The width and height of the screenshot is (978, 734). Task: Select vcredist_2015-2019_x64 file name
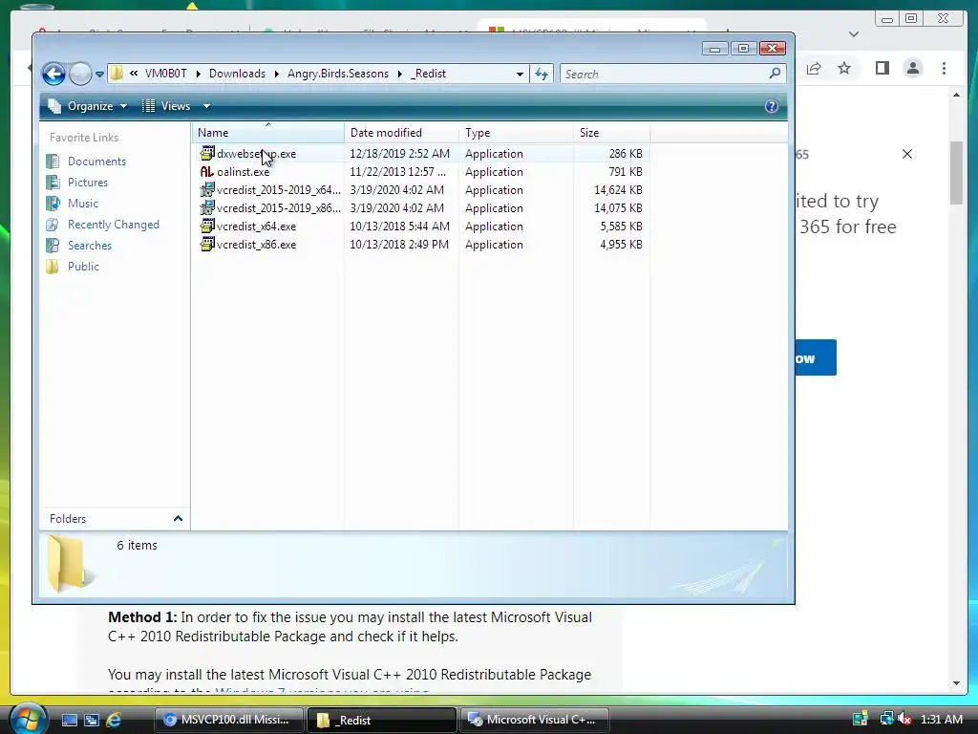click(x=279, y=190)
